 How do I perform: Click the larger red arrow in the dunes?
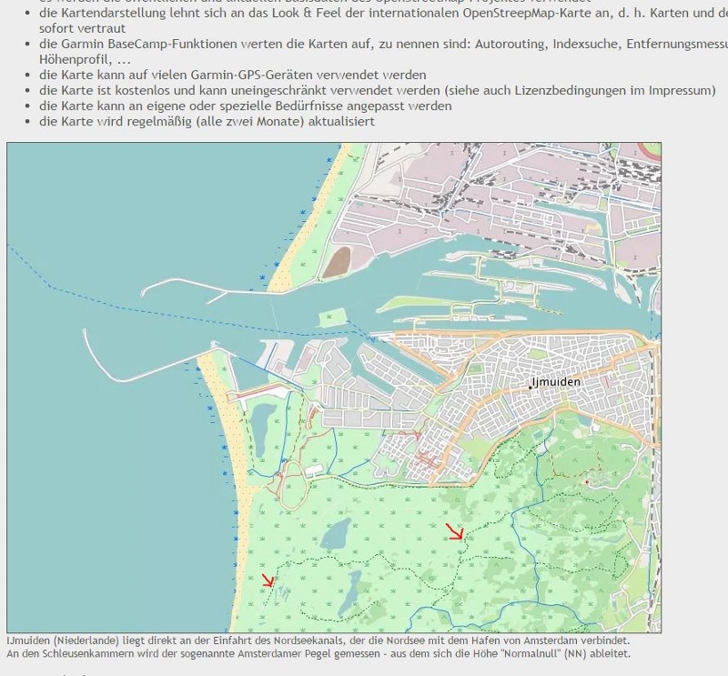(x=455, y=530)
